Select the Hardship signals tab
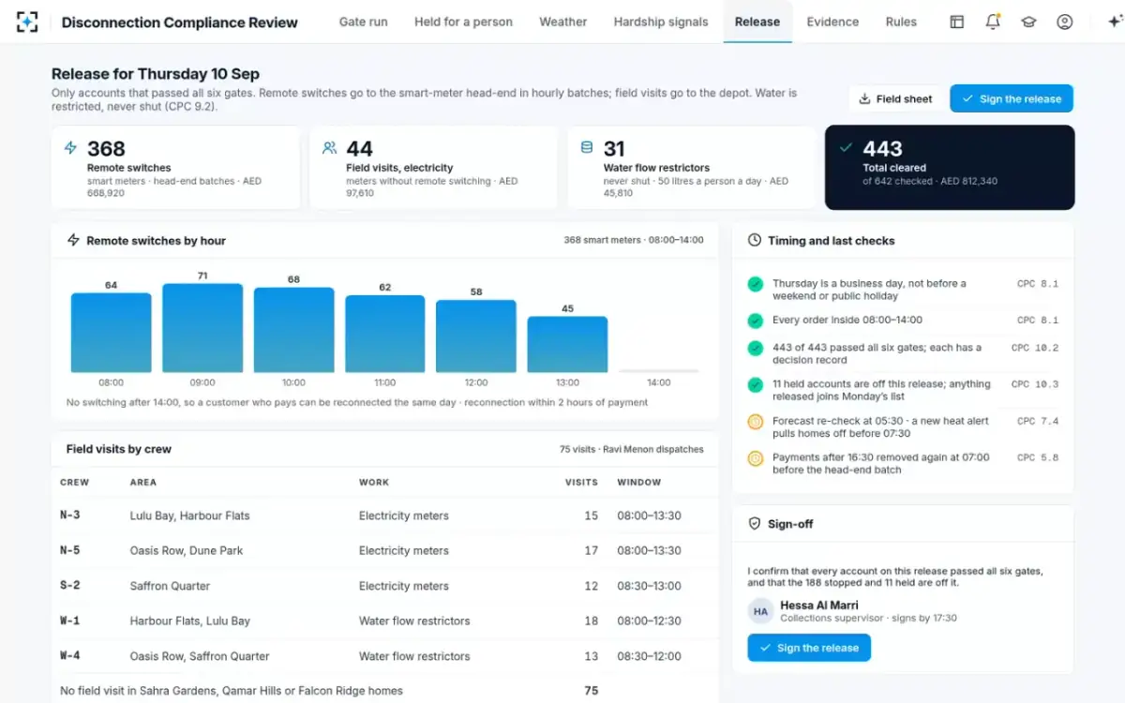The image size is (1125, 703). coord(661,22)
